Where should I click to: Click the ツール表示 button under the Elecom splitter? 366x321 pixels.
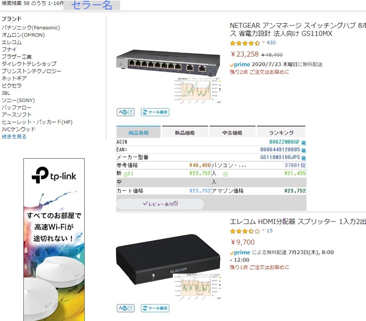(x=155, y=308)
